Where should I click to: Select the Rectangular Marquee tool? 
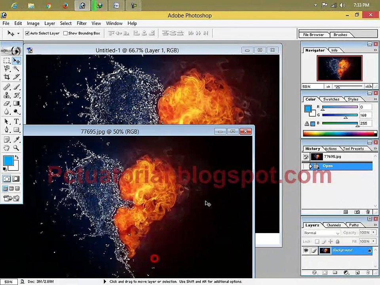[x=7, y=60]
